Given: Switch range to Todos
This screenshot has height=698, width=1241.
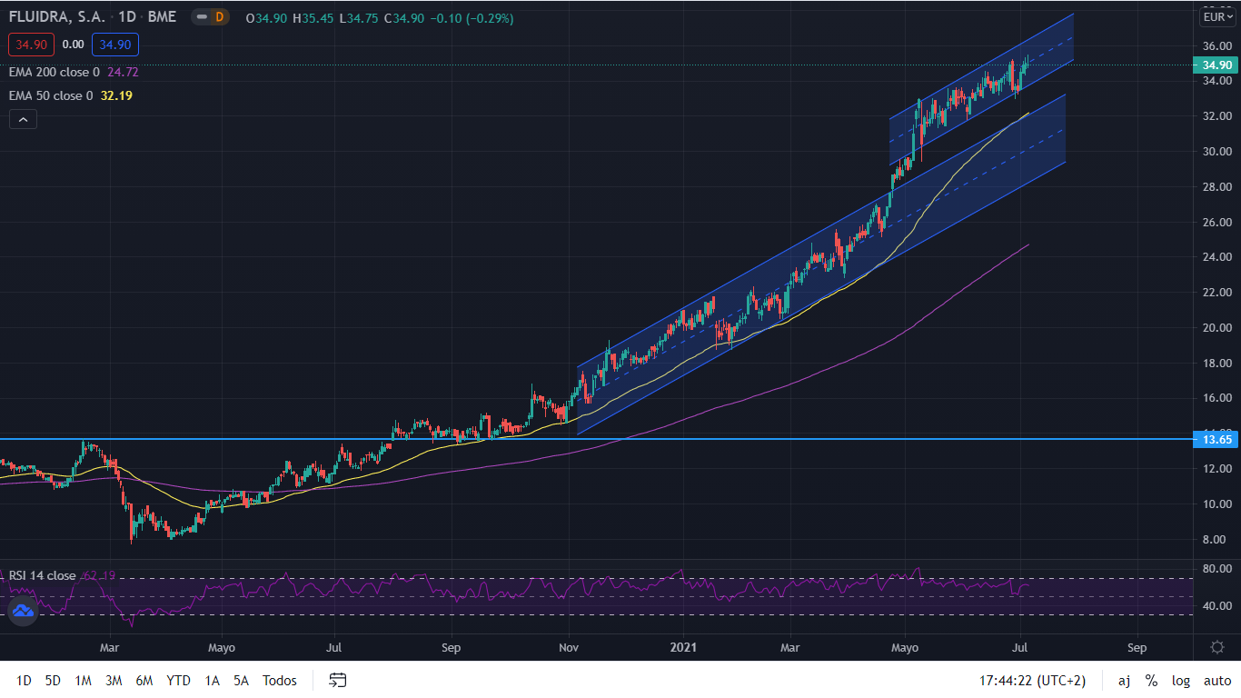Looking at the screenshot, I should point(280,681).
